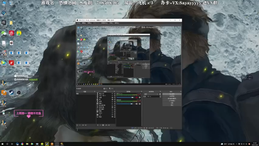Open gear settings for first mixer channel
Viewport: 259px width, 146px height.
(x=140, y=98)
